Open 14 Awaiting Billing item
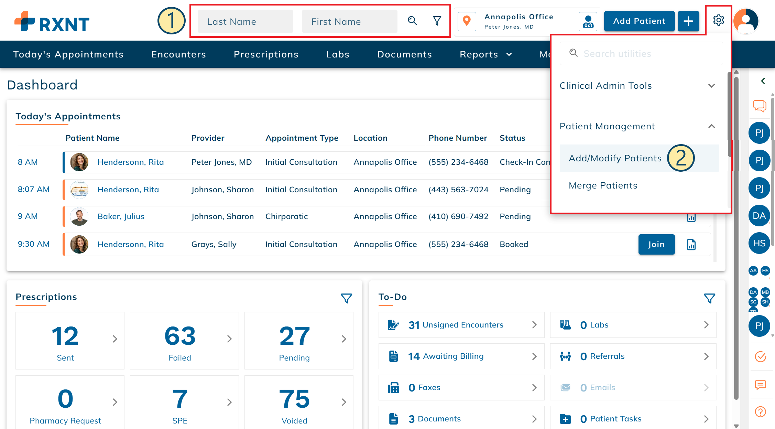The image size is (775, 429). [x=461, y=356]
